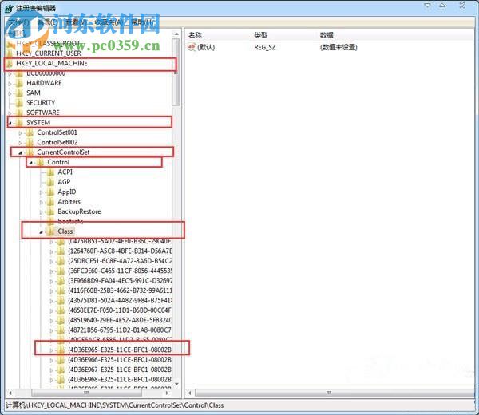479x415 pixels.
Task: Expand the ControlSet002 key
Action: click(x=20, y=143)
